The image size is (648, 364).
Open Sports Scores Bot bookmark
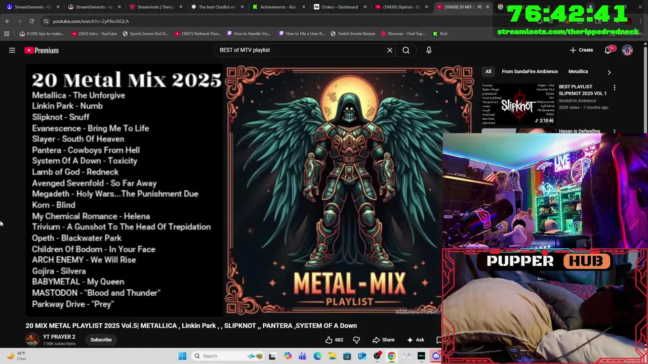[x=145, y=34]
